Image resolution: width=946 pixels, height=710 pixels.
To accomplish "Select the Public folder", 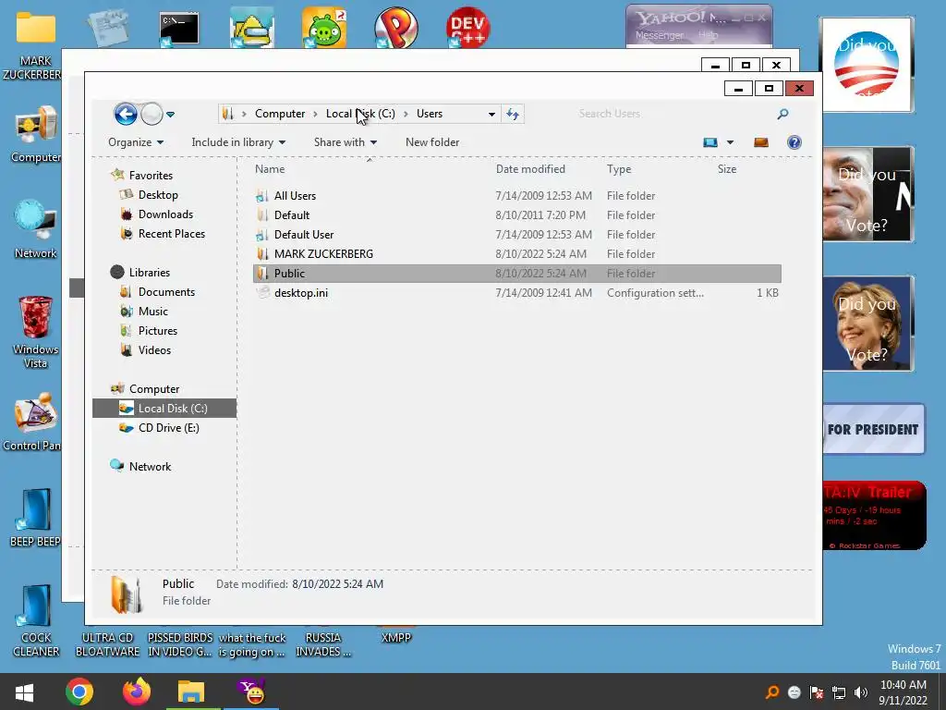I will [517, 273].
